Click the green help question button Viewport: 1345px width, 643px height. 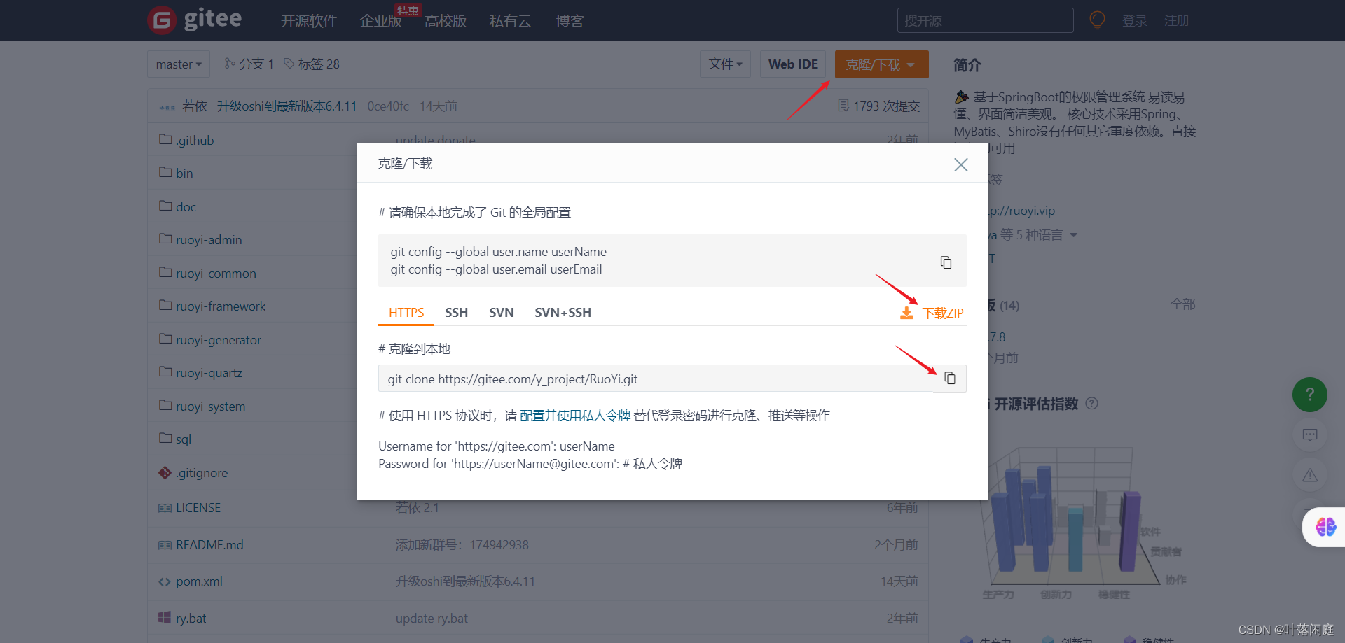(1309, 395)
